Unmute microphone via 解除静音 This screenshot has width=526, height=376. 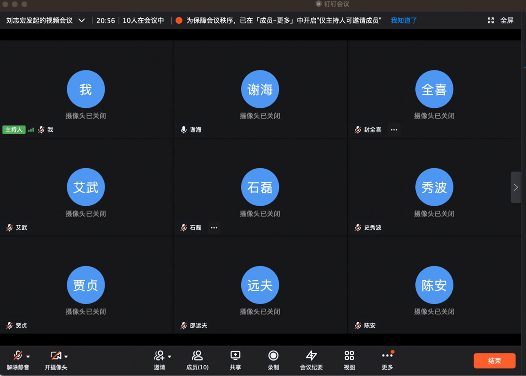[17, 356]
